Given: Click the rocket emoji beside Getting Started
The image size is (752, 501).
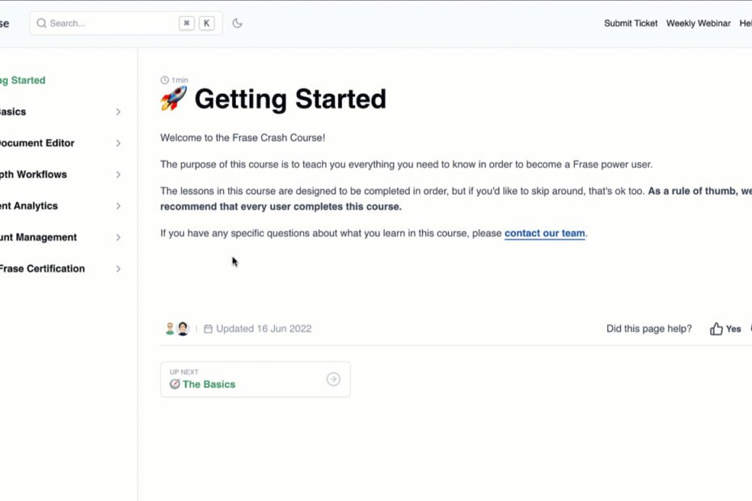Looking at the screenshot, I should pyautogui.click(x=174, y=99).
